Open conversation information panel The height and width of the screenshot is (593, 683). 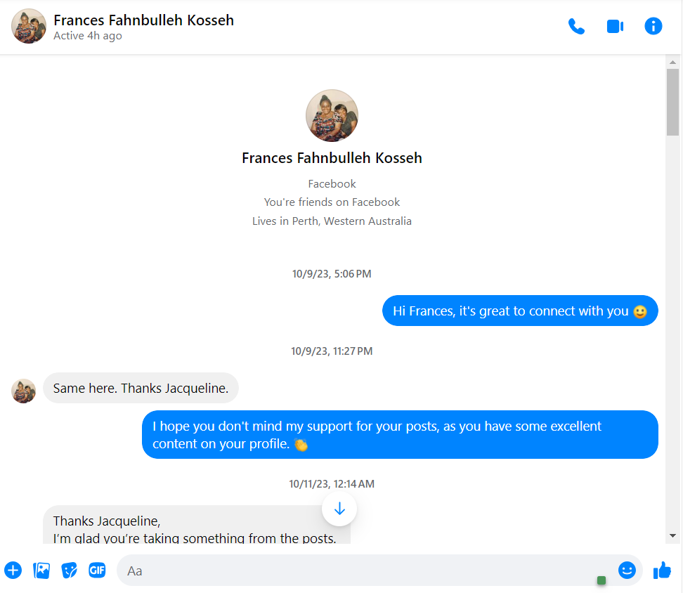[x=653, y=27]
